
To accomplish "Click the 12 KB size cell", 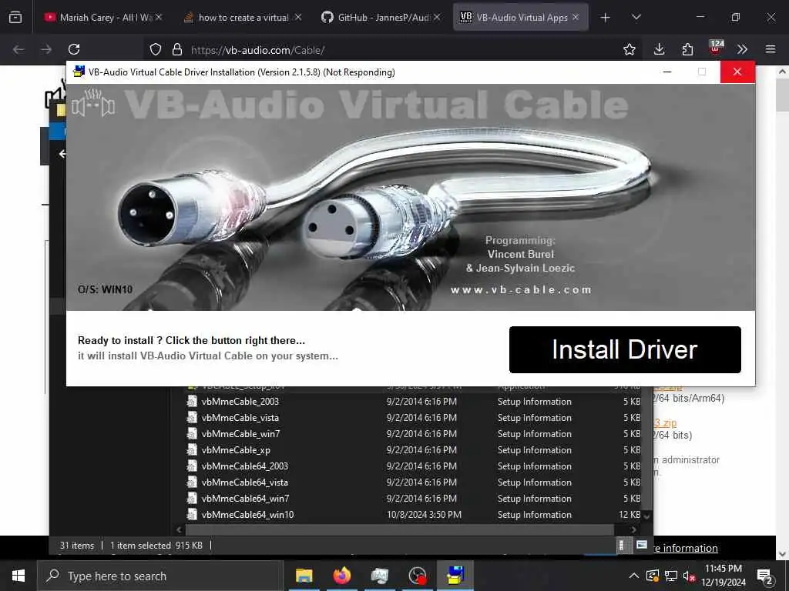I will tap(630, 515).
